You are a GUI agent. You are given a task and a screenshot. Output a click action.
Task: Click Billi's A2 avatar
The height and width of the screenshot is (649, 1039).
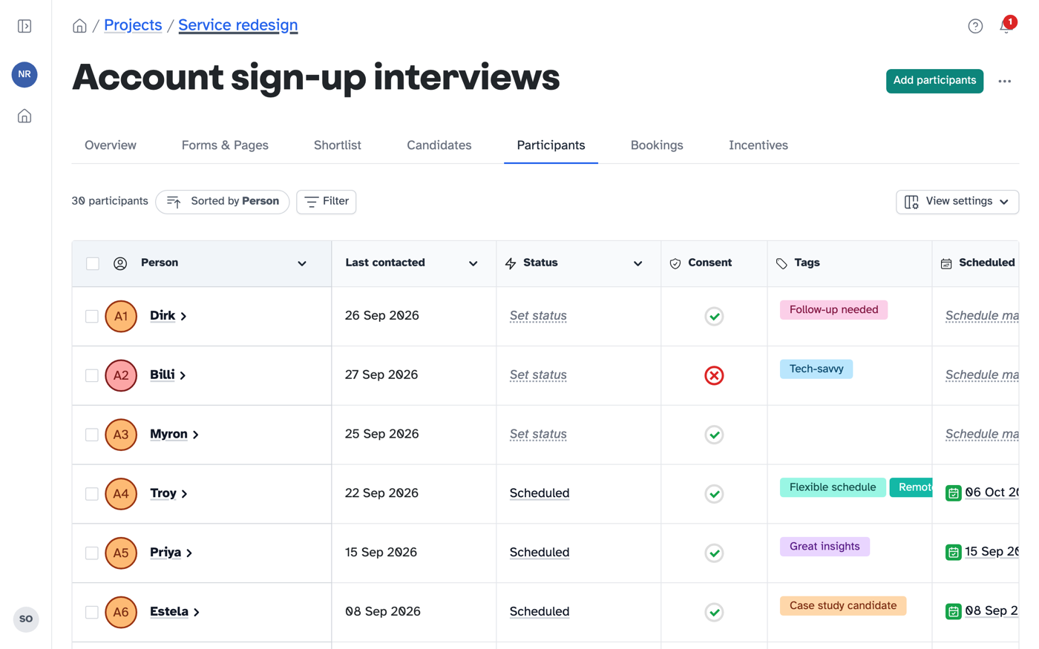(121, 375)
